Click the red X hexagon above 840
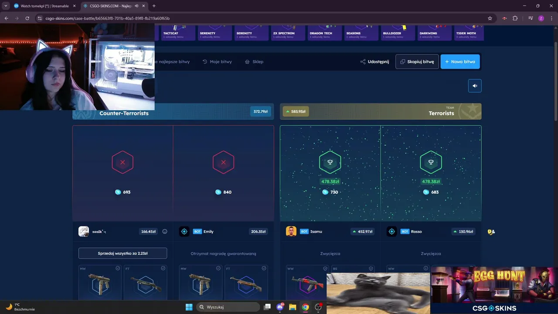The width and height of the screenshot is (558, 314). click(223, 162)
